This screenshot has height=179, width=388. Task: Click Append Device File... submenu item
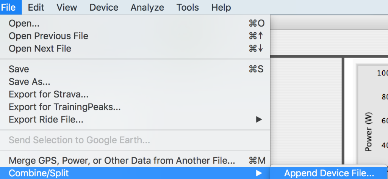coord(329,173)
